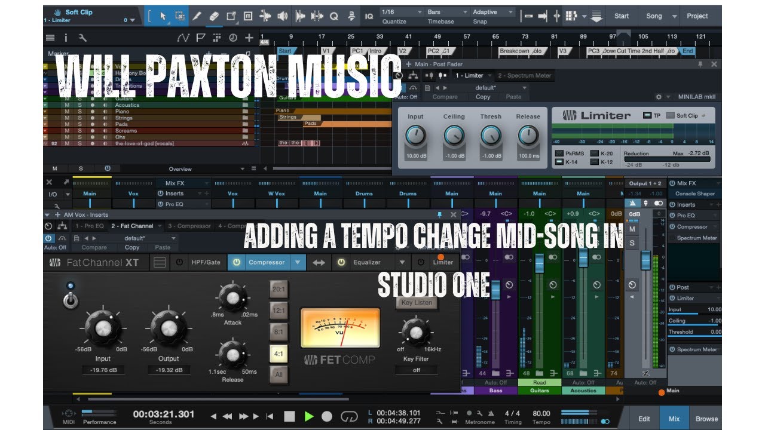Show automation curve icon
Screen dimensions: 765x430
[183, 38]
